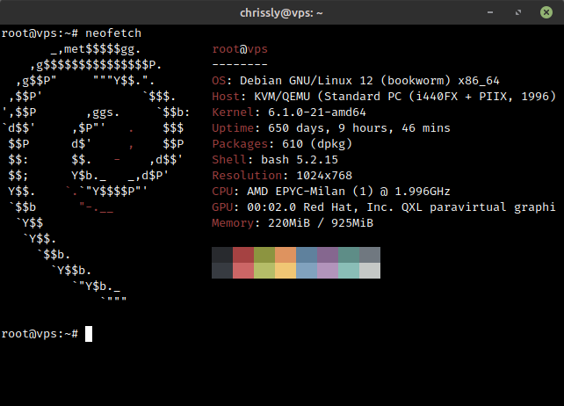
Task: Click the GPU line 'Red Hat, Inc. QXL'
Action: pyautogui.click(x=363, y=207)
